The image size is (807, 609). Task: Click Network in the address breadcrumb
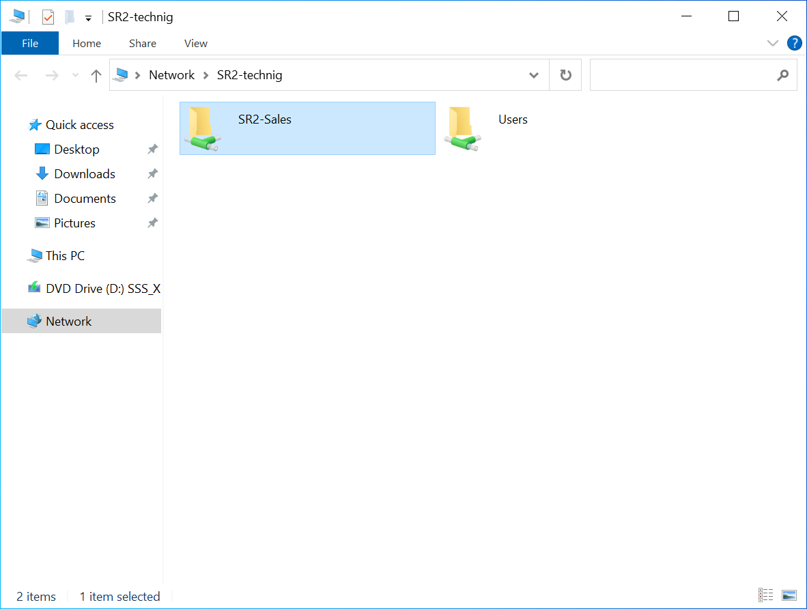171,75
